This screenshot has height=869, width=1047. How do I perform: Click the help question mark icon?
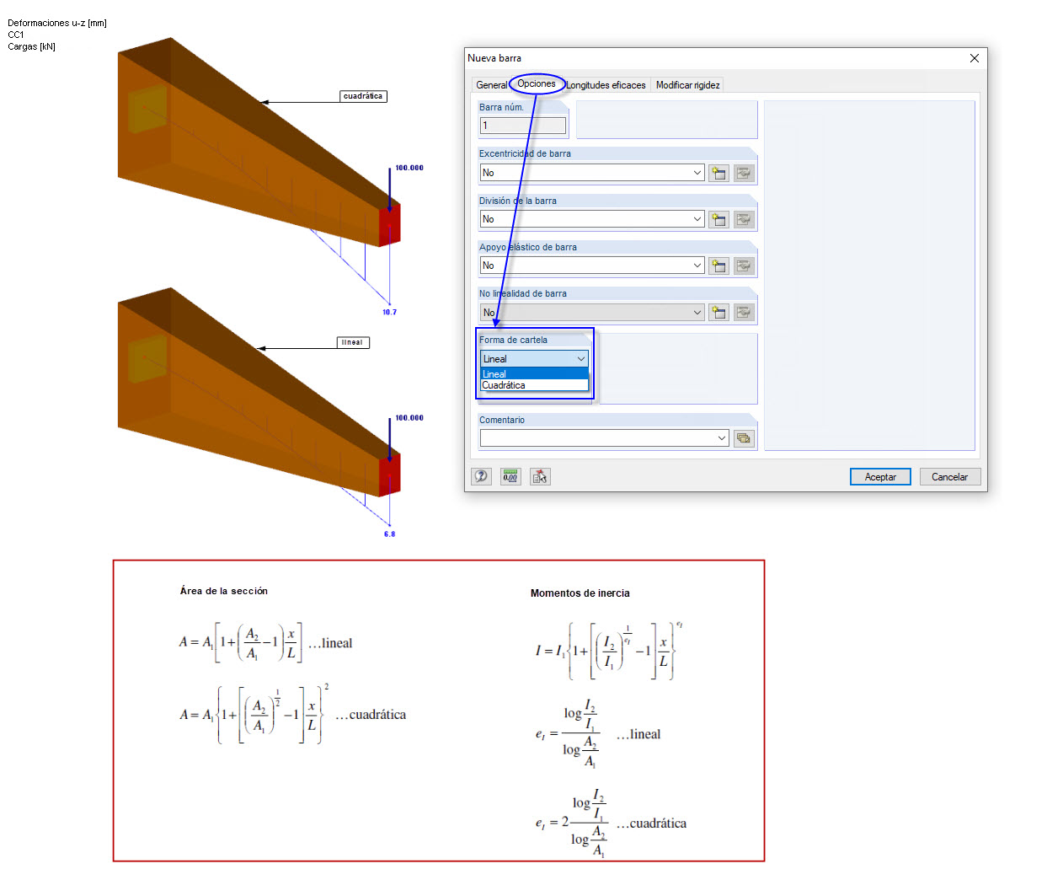(481, 476)
